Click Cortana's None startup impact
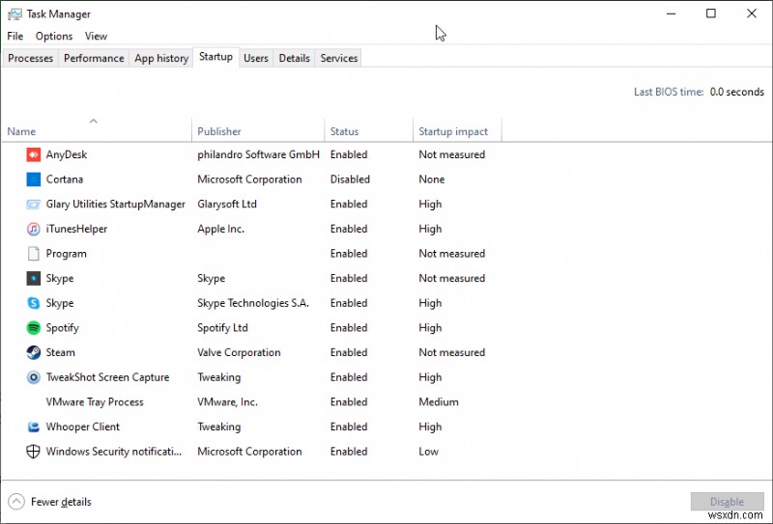Viewport: 773px width, 524px height. point(431,179)
